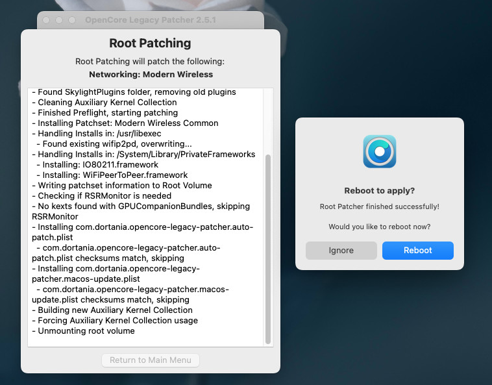This screenshot has width=492, height=385.
Task: Zoom the OpenCore Legacy Patcher window
Action: coord(72,20)
